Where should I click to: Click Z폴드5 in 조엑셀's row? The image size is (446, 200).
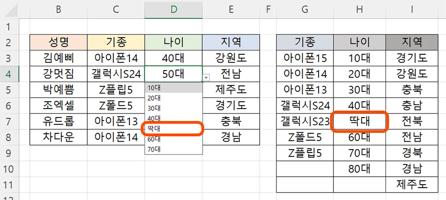[116, 106]
